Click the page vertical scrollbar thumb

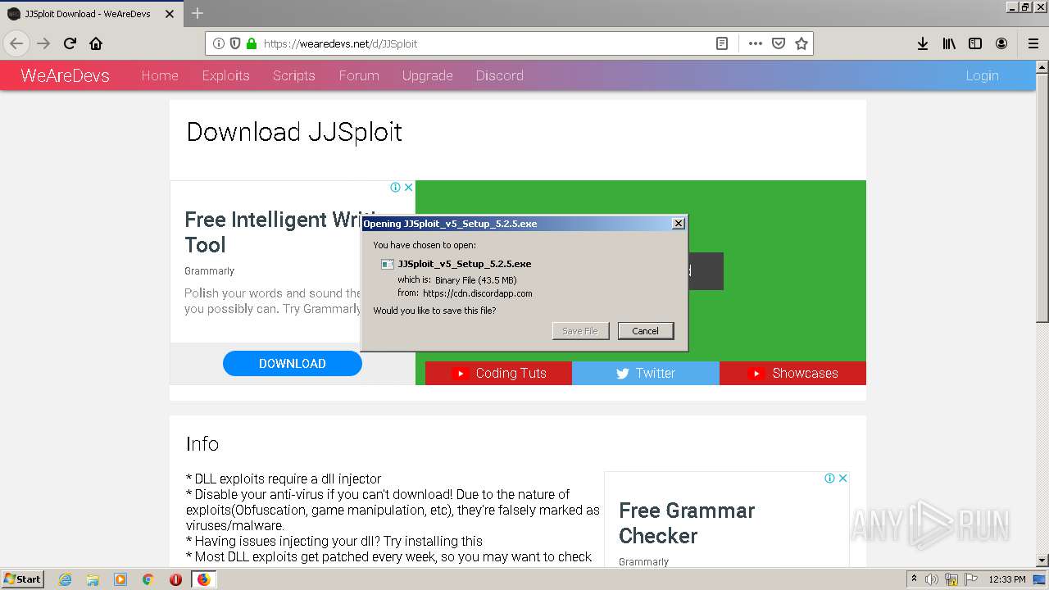pyautogui.click(x=1042, y=197)
